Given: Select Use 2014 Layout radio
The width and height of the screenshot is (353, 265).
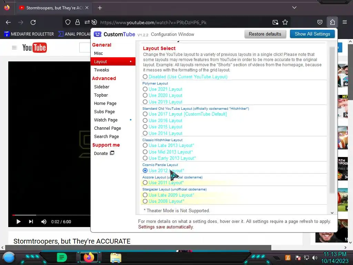Looking at the screenshot, I should click(145, 134).
